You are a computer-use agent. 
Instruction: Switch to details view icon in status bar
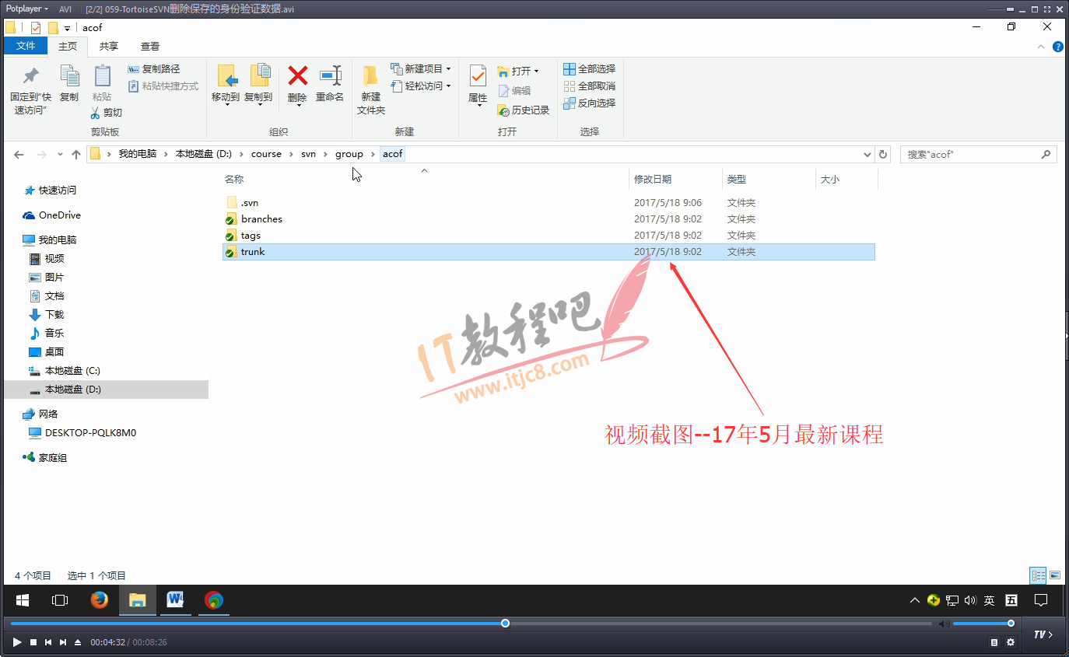pyautogui.click(x=1038, y=575)
